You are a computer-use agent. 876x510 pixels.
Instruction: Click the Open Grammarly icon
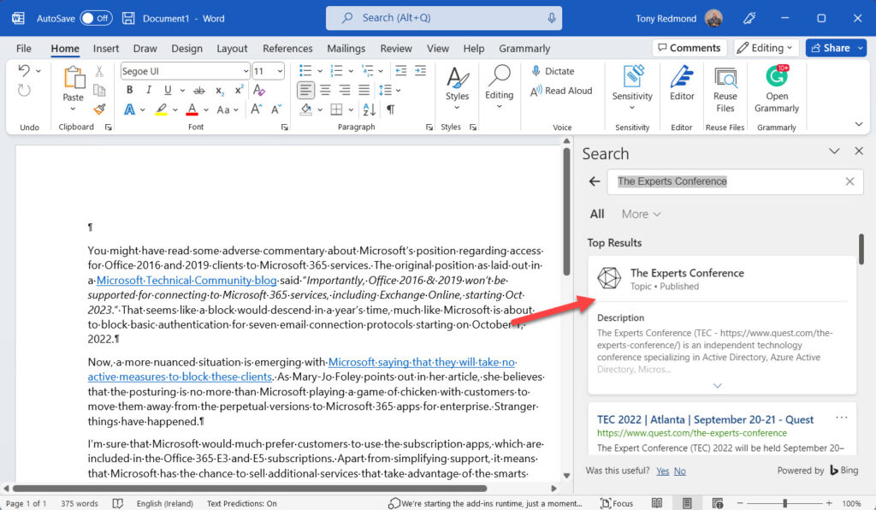coord(777,75)
